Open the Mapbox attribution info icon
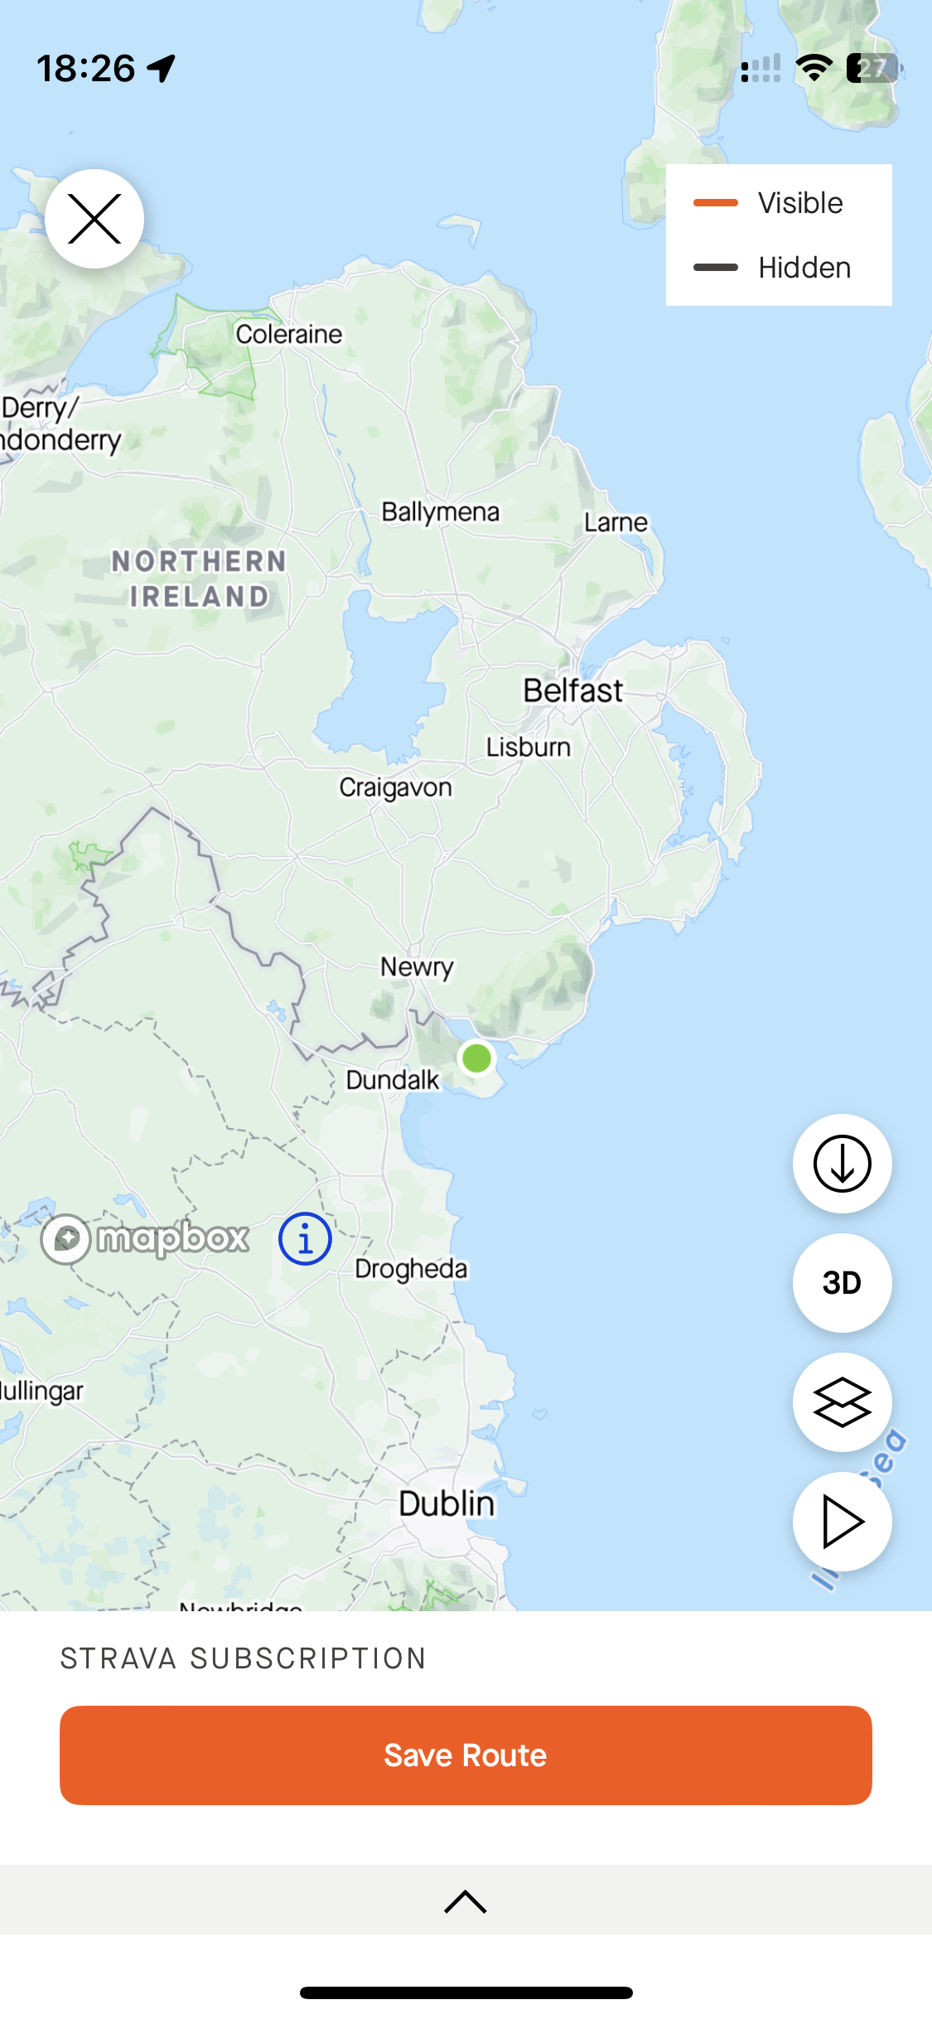 305,1239
